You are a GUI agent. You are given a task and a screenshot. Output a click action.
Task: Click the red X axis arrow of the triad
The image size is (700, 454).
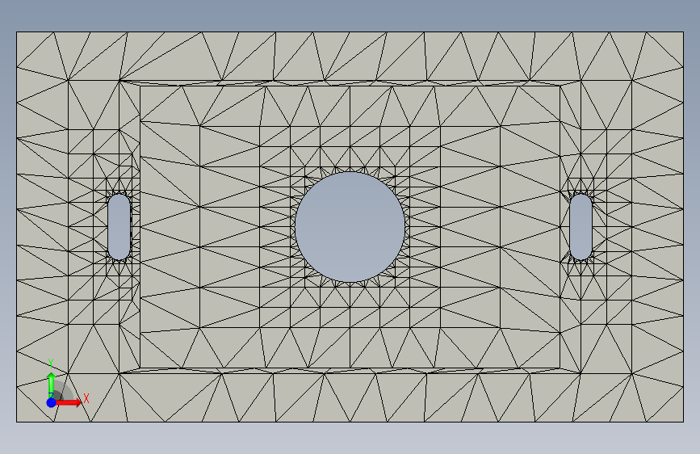coord(69,402)
